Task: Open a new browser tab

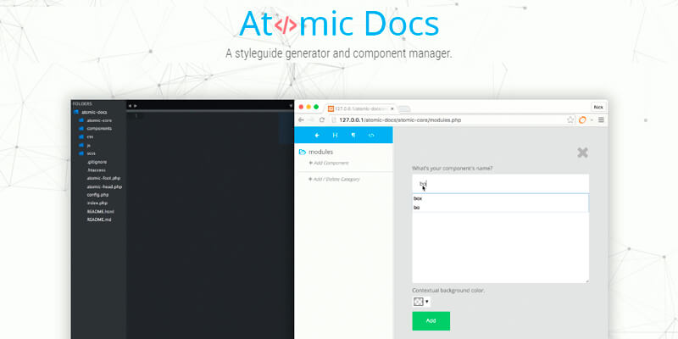Action: [x=404, y=109]
